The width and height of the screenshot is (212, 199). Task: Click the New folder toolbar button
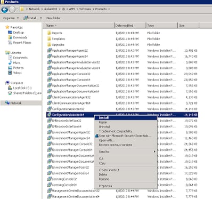(53, 18)
